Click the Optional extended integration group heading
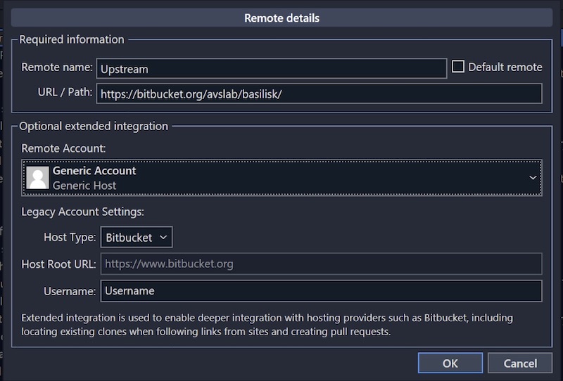The image size is (563, 381). 94,127
